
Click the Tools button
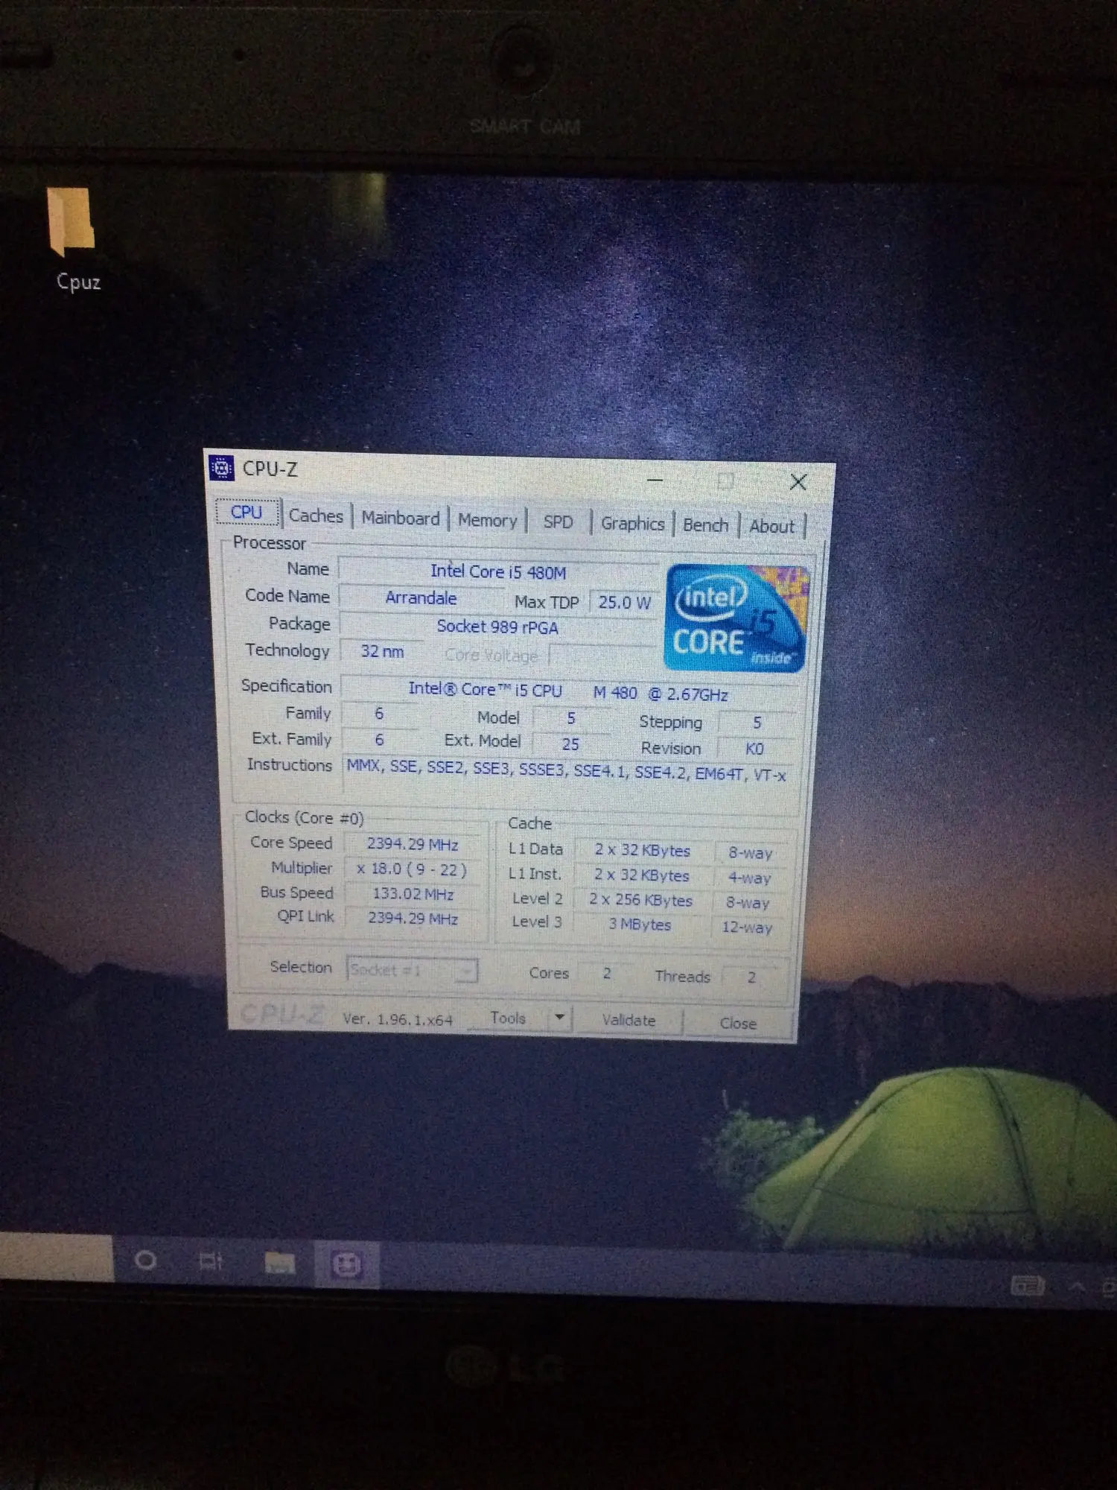pyautogui.click(x=507, y=1018)
